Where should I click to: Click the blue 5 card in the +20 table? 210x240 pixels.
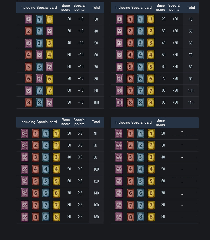tap(140, 67)
